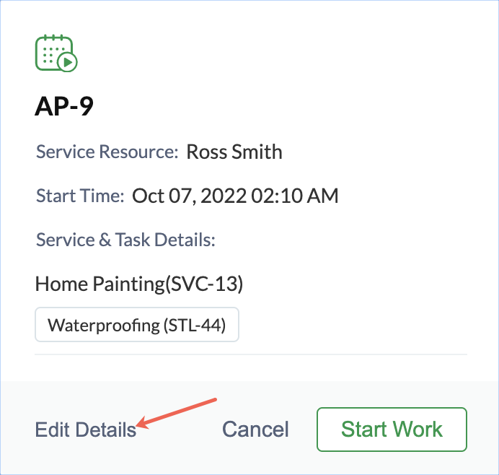Click the divider line below the task chip
The width and height of the screenshot is (499, 475).
(251, 354)
